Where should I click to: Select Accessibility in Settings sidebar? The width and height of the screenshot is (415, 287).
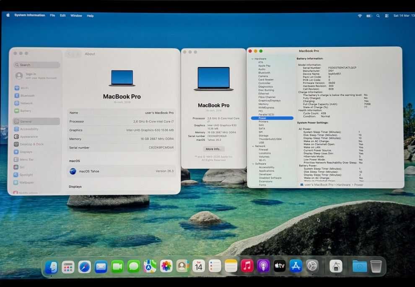click(x=36, y=129)
